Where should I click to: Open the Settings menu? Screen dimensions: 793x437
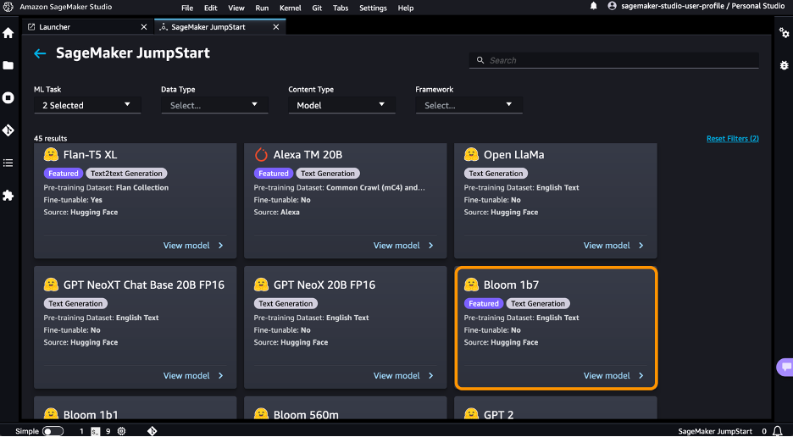tap(374, 8)
